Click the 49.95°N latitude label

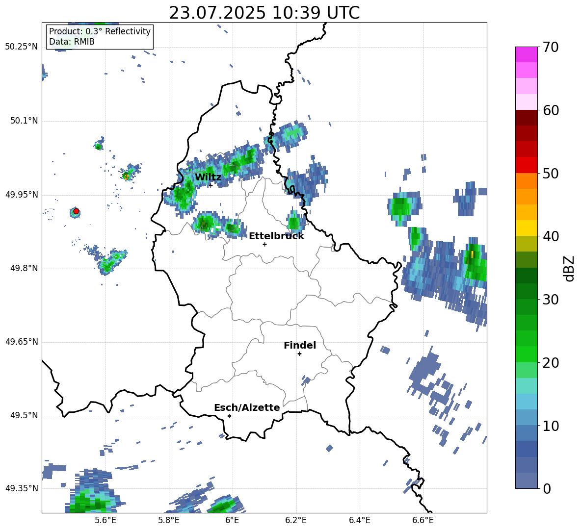(22, 194)
